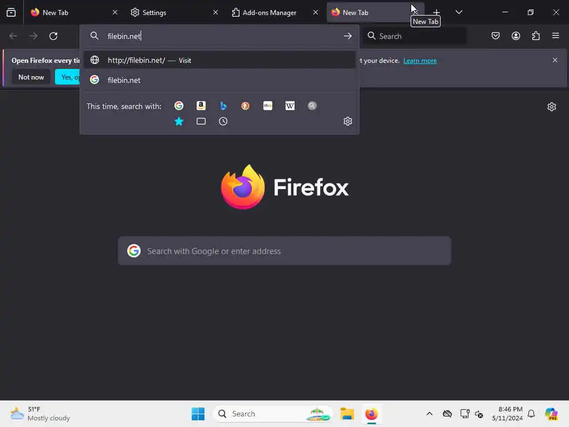
Task: Personalize new tab gear icon
Action: click(552, 107)
